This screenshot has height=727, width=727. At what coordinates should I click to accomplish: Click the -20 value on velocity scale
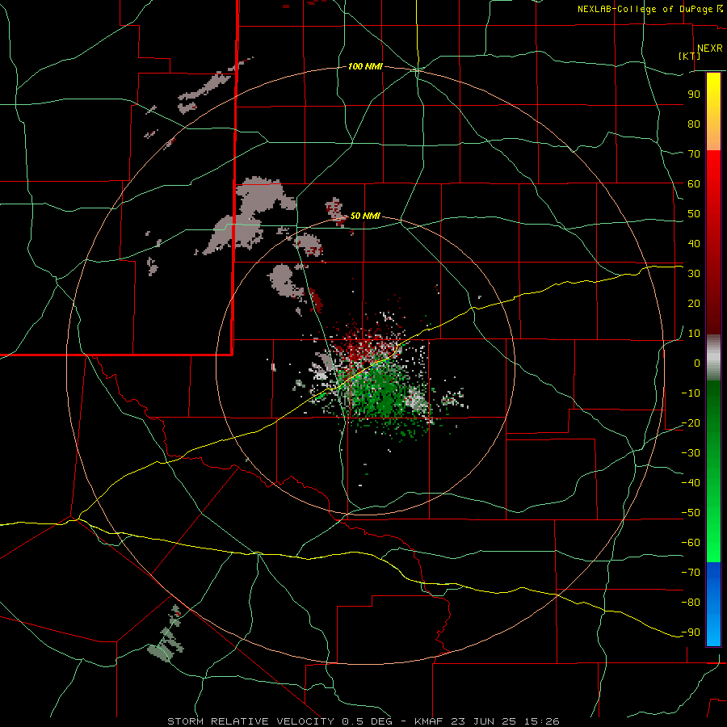click(691, 422)
